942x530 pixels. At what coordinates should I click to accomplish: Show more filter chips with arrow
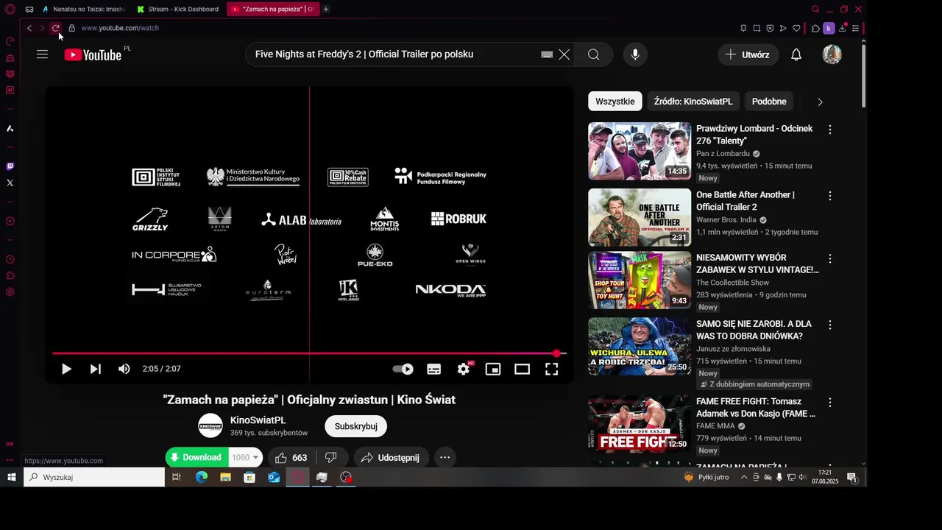pyautogui.click(x=820, y=102)
